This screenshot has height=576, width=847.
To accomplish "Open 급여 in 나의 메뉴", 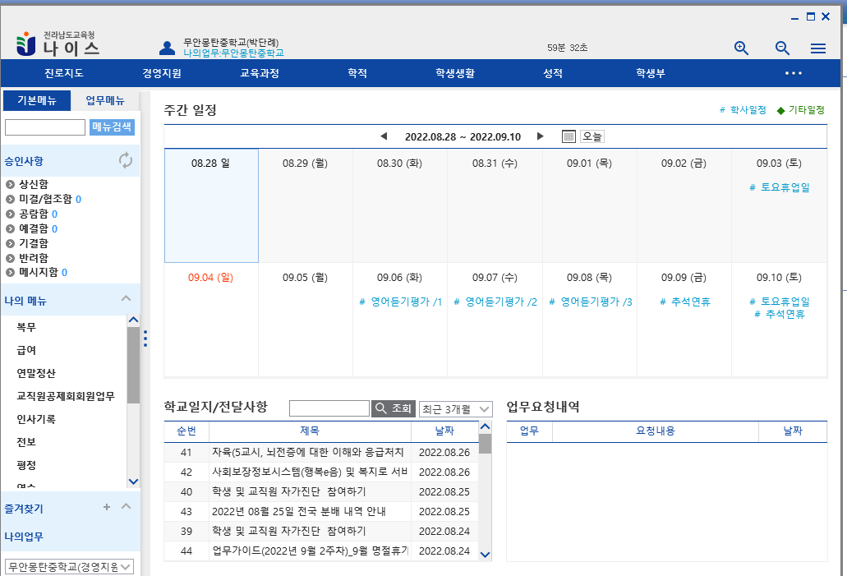I will (x=26, y=350).
